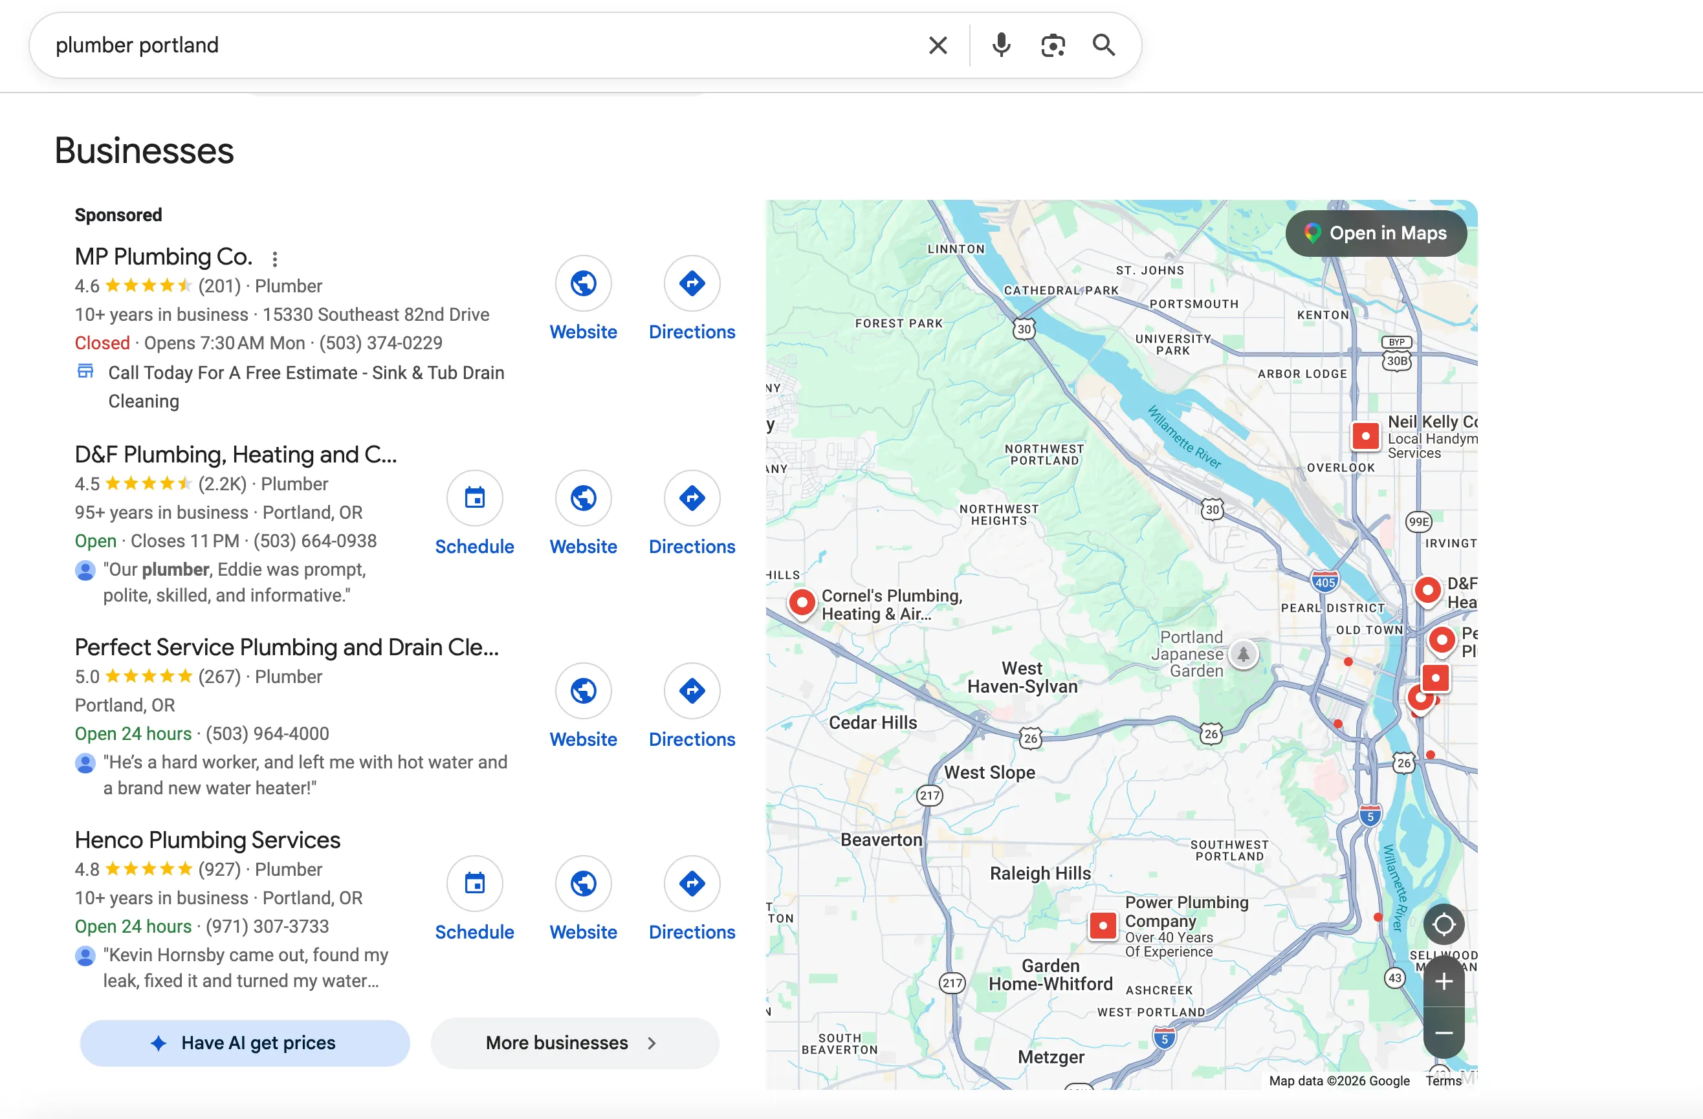
Task: Click the magnifying glass search icon
Action: coord(1103,45)
